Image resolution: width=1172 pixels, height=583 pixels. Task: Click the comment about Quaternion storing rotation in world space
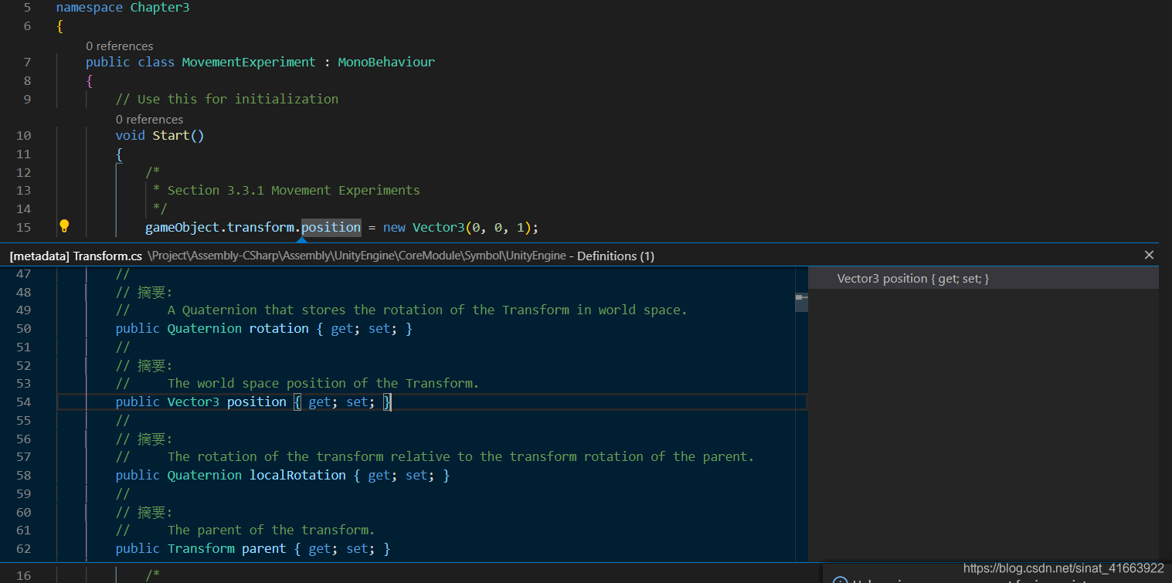coord(427,310)
